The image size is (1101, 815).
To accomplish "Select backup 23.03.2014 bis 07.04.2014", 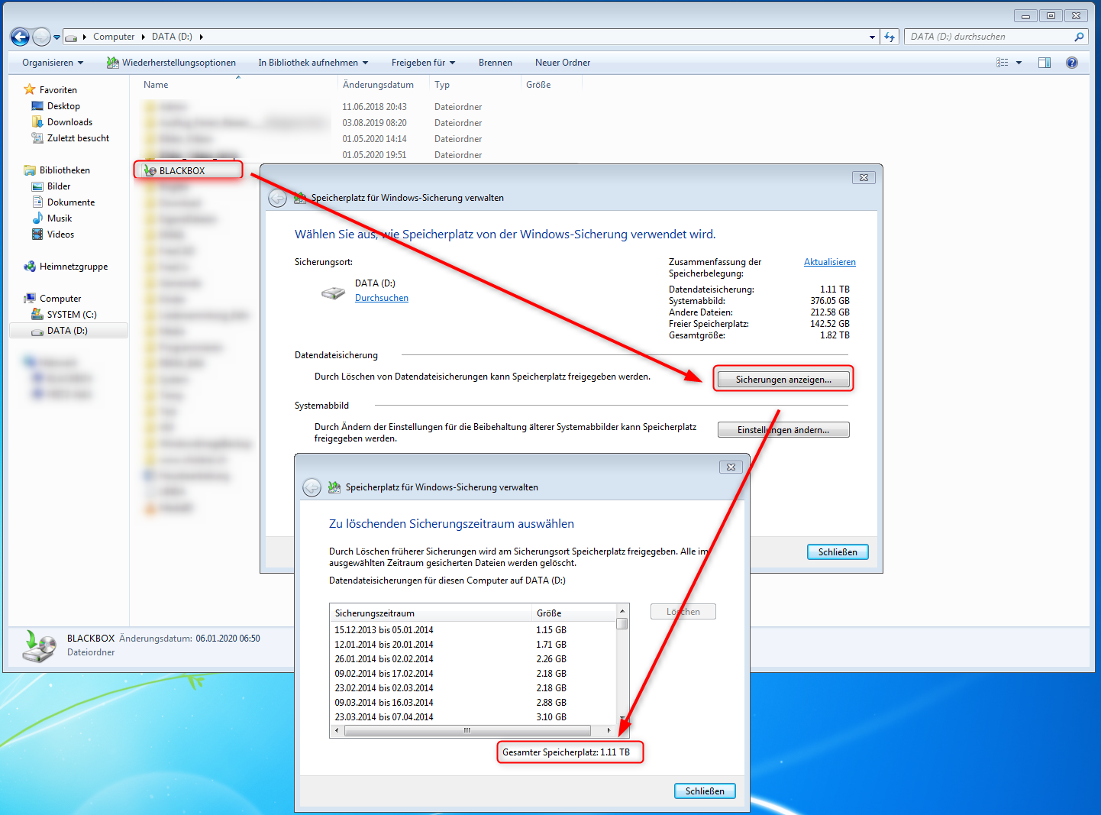I will 473,717.
